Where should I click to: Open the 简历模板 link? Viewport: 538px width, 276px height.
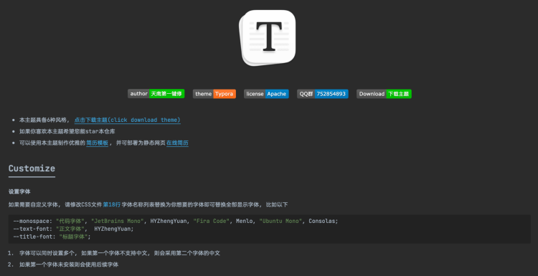(x=97, y=143)
